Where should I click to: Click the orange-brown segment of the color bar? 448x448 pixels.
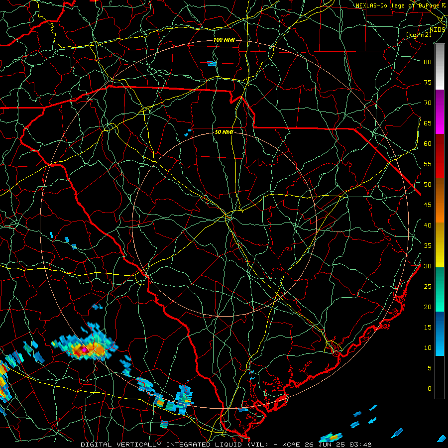(440, 201)
